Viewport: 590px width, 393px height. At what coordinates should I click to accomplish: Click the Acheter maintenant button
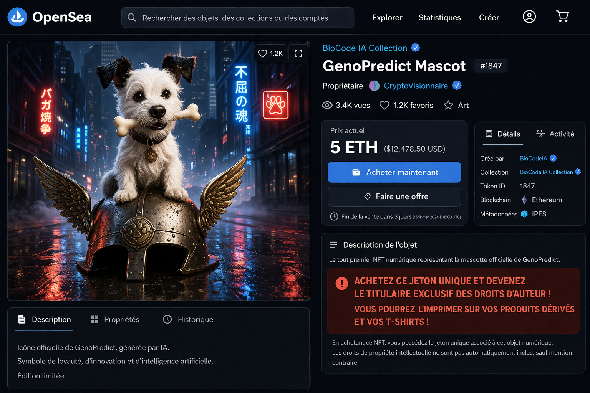tap(394, 172)
